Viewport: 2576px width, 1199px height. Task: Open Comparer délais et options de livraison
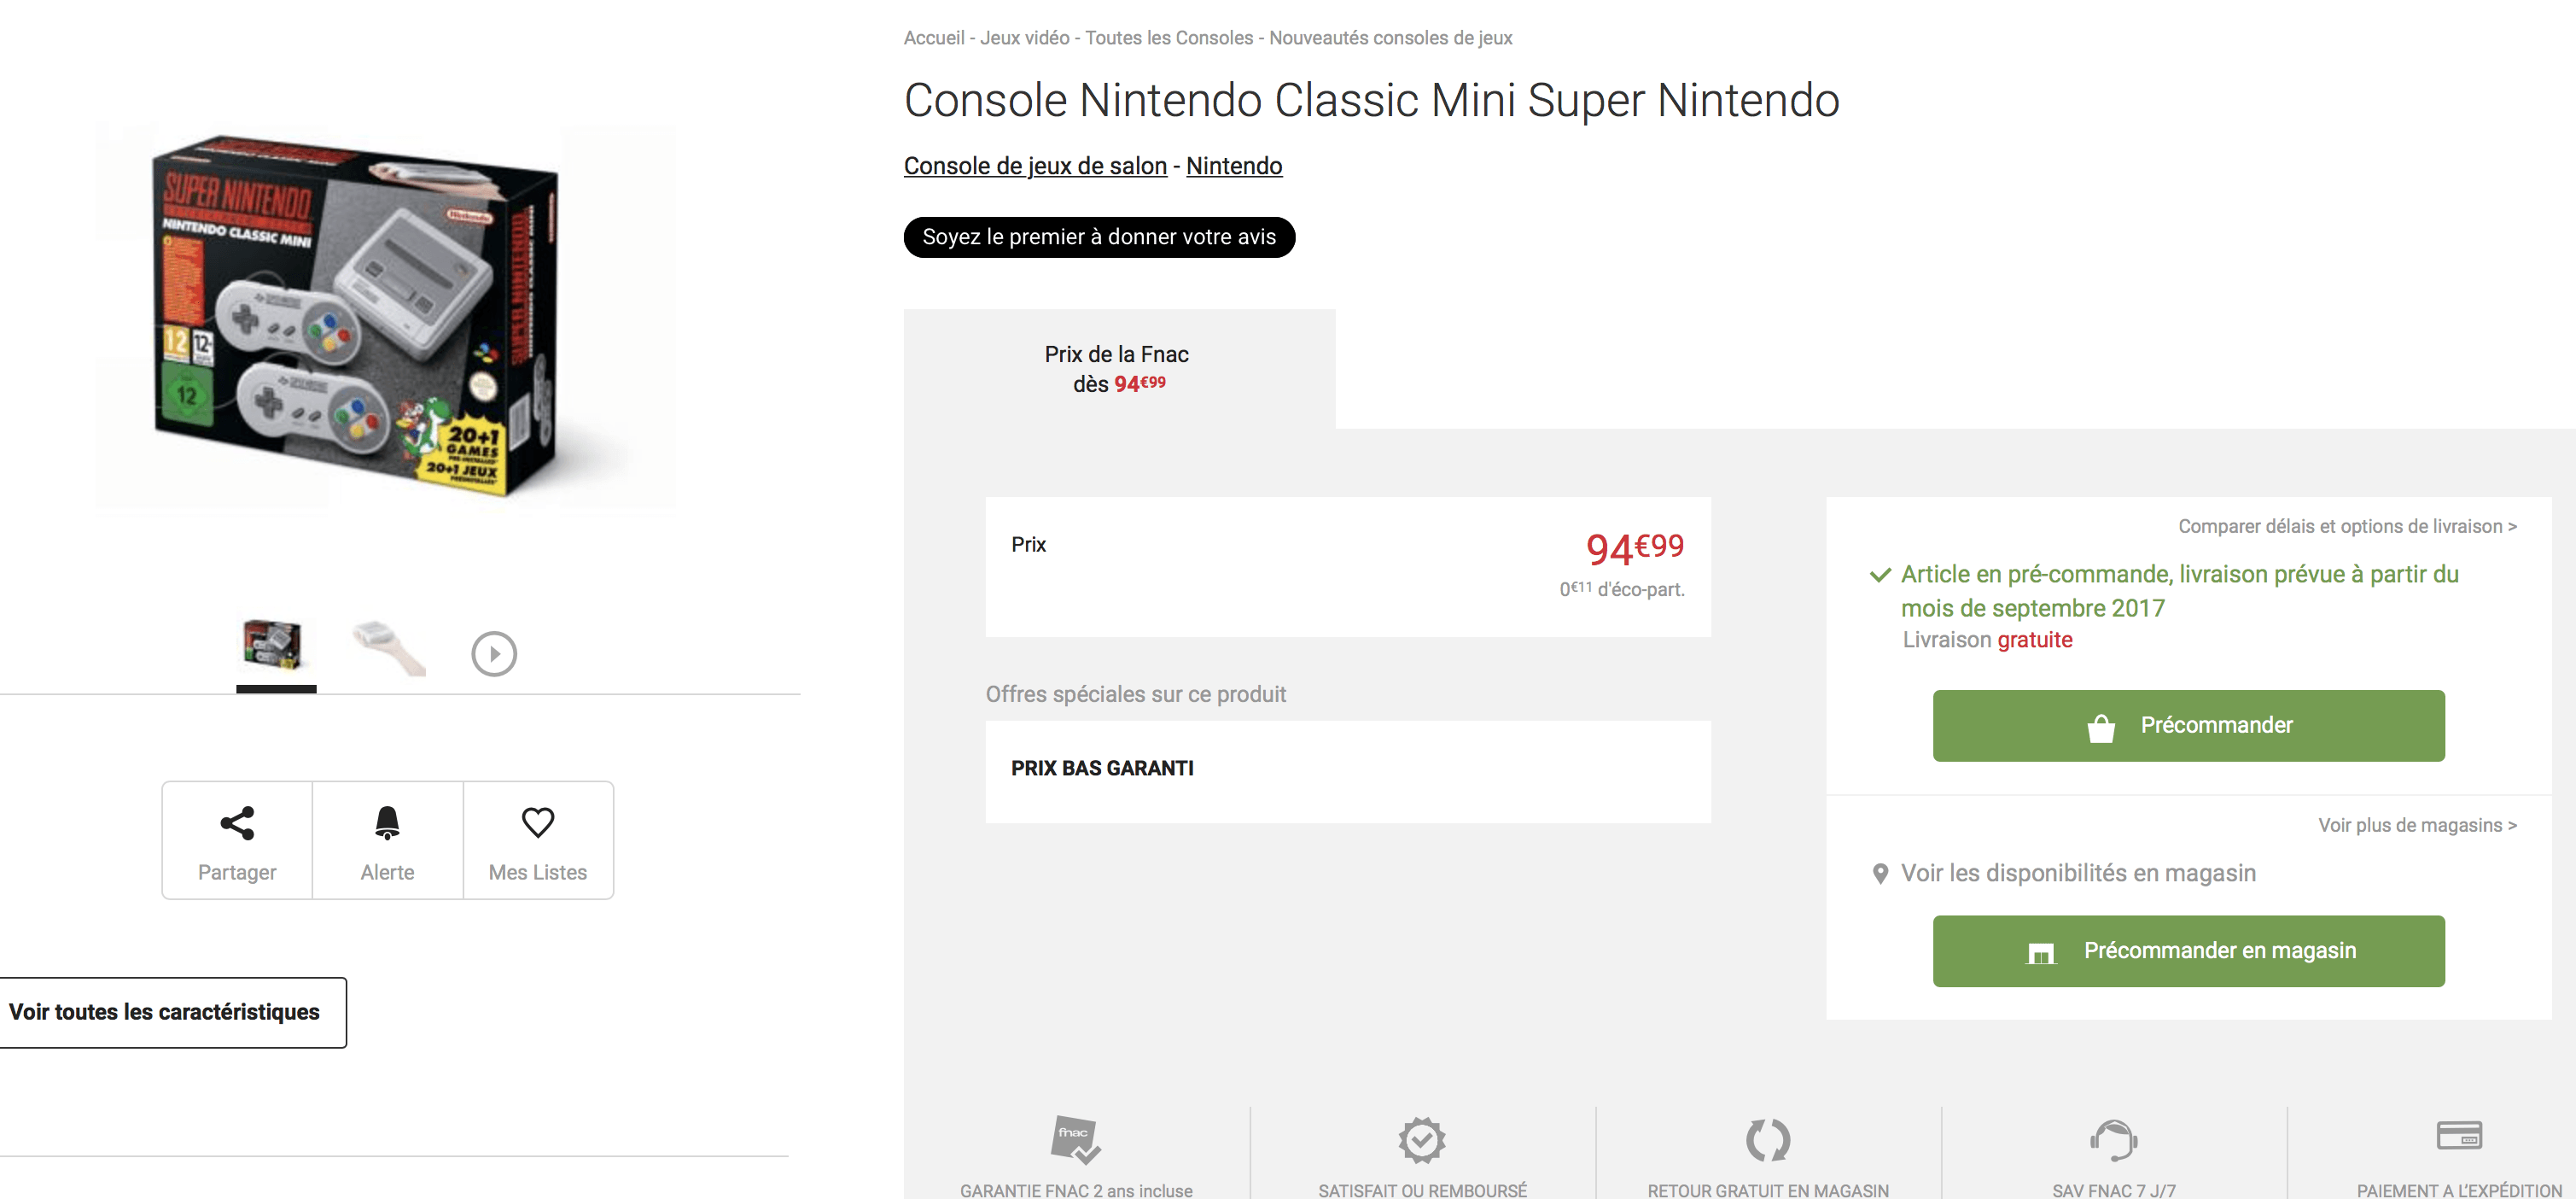click(2347, 526)
